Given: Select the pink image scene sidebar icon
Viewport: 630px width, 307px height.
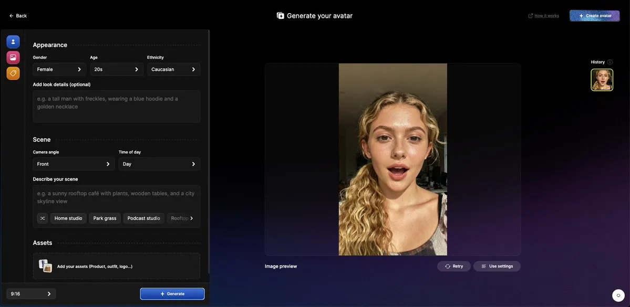Looking at the screenshot, I should tap(13, 58).
